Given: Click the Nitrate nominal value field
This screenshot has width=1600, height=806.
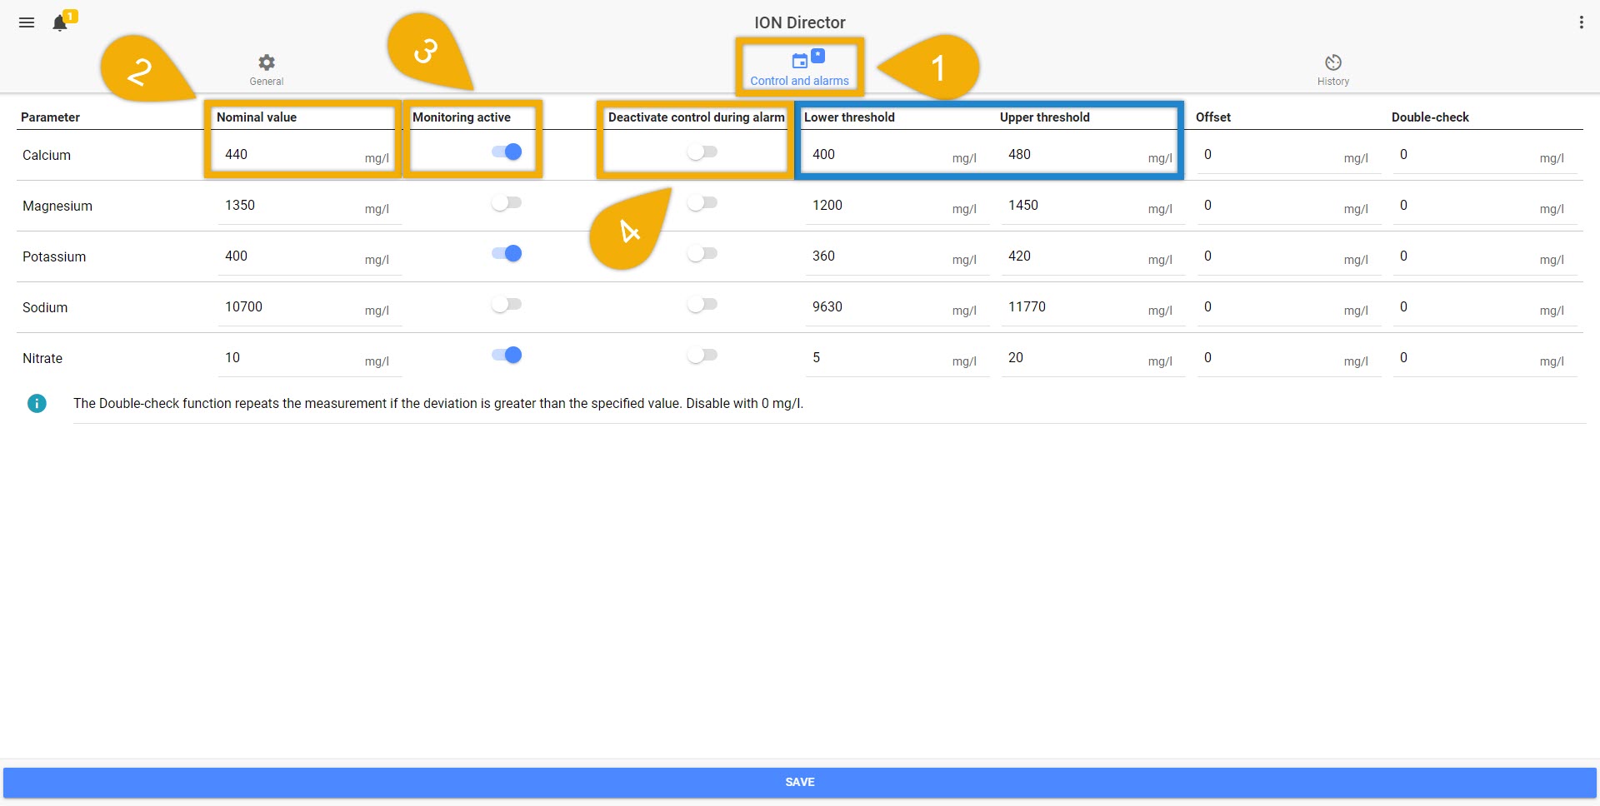Looking at the screenshot, I should 292,358.
